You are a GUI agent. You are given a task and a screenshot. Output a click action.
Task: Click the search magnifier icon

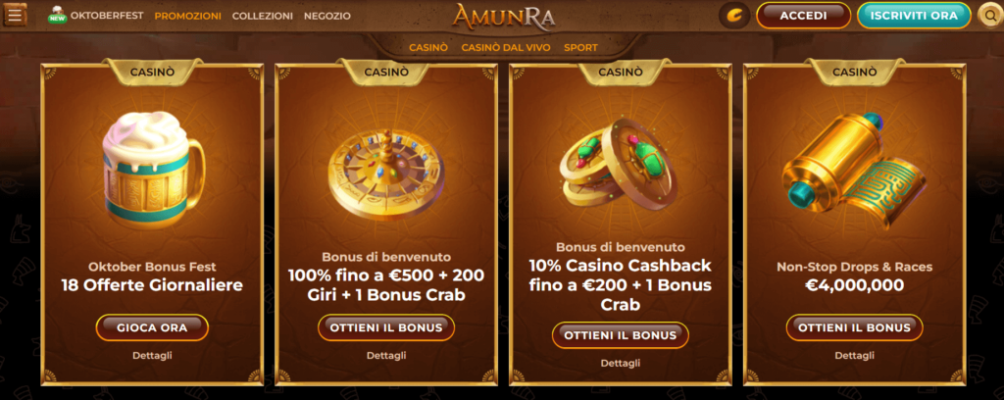pos(991,16)
